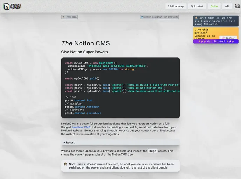This screenshot has height=179, width=241.
Task: Expand the Result disclosure section
Action: 120,143
